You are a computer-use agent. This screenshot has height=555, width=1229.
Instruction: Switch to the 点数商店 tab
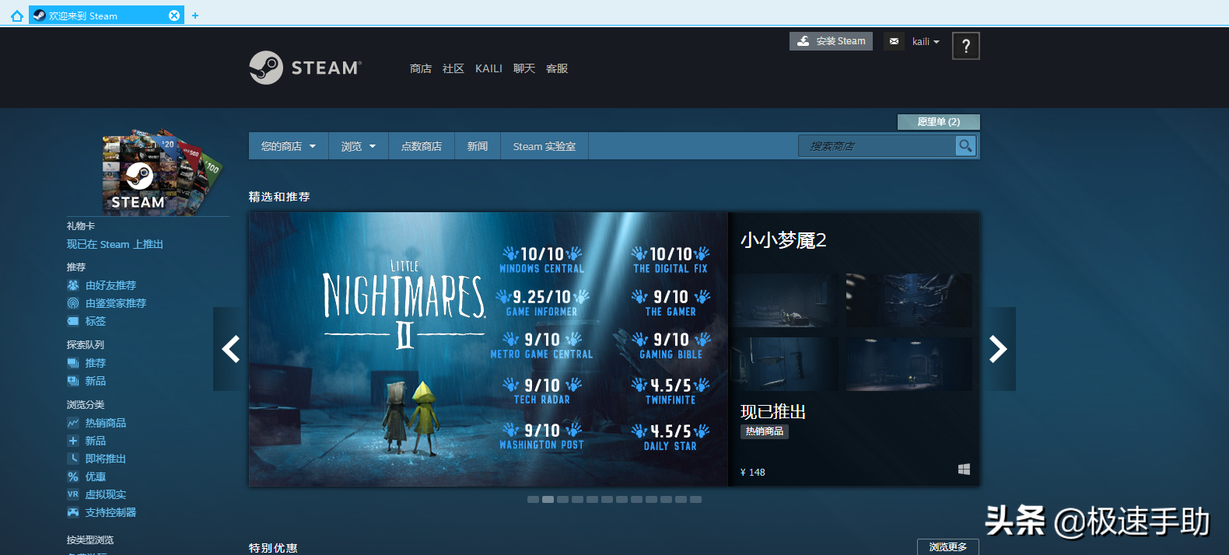(422, 146)
